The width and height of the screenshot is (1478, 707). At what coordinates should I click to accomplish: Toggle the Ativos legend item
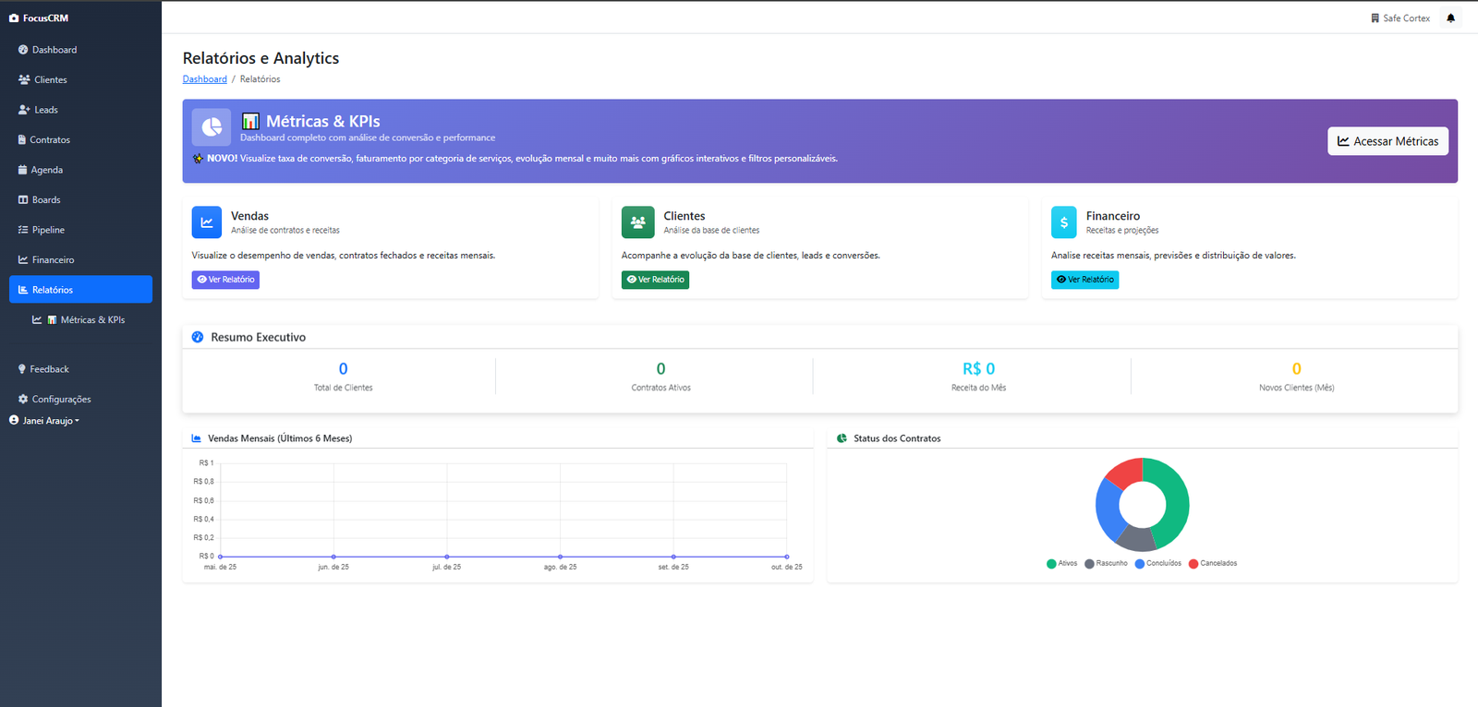click(1061, 563)
